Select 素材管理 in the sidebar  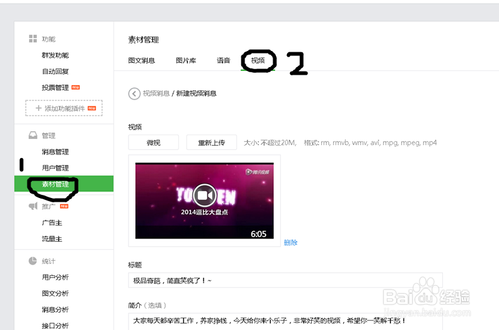pyautogui.click(x=64, y=184)
